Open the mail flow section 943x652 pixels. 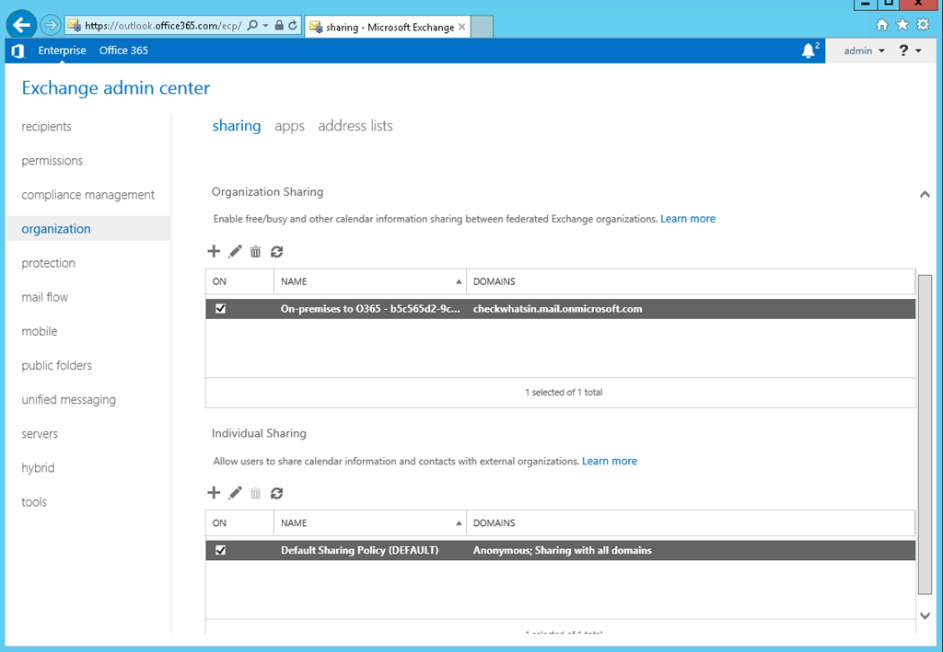pos(44,297)
